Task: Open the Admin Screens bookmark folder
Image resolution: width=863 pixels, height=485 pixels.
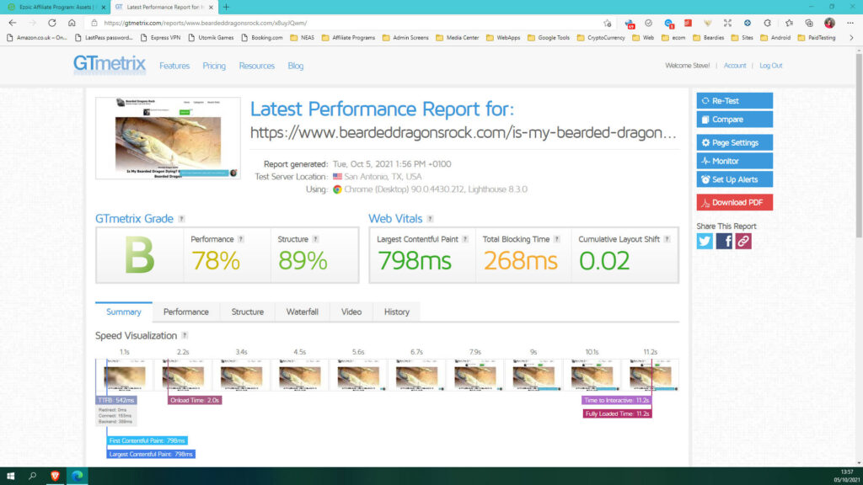Action: (x=405, y=38)
